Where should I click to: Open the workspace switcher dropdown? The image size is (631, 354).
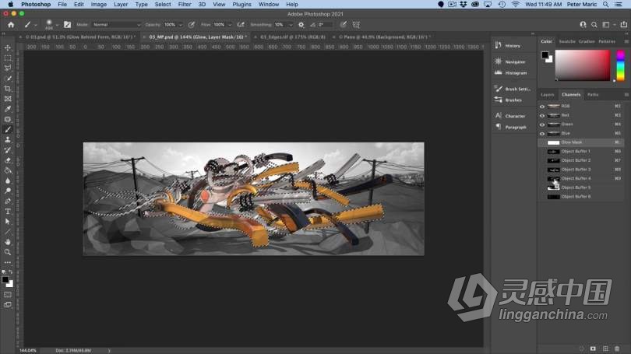[608, 25]
